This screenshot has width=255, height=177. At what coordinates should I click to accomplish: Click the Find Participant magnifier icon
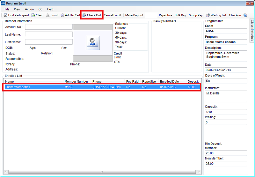[5, 15]
